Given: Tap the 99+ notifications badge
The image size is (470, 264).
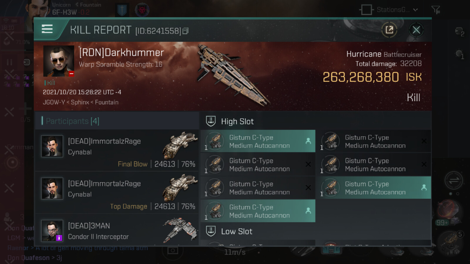Looking at the screenshot, I should pyautogui.click(x=442, y=223).
